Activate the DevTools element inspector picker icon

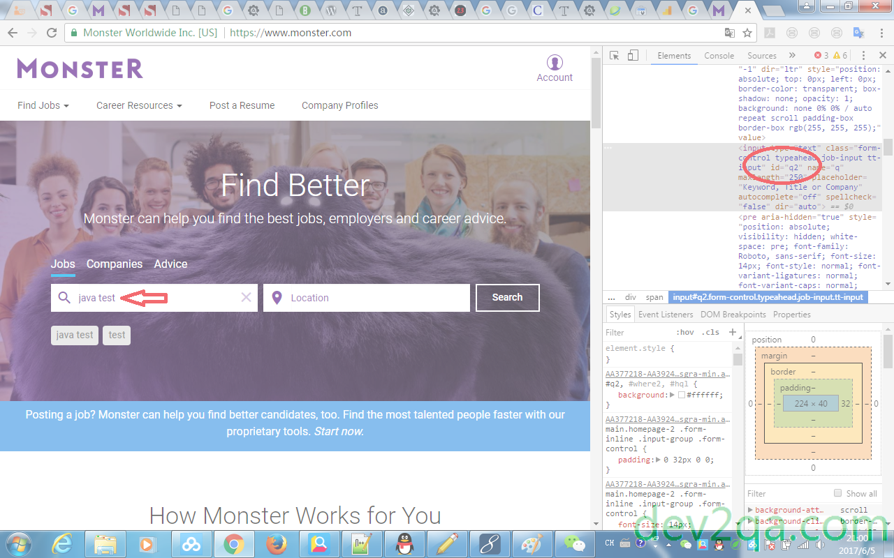tap(615, 56)
